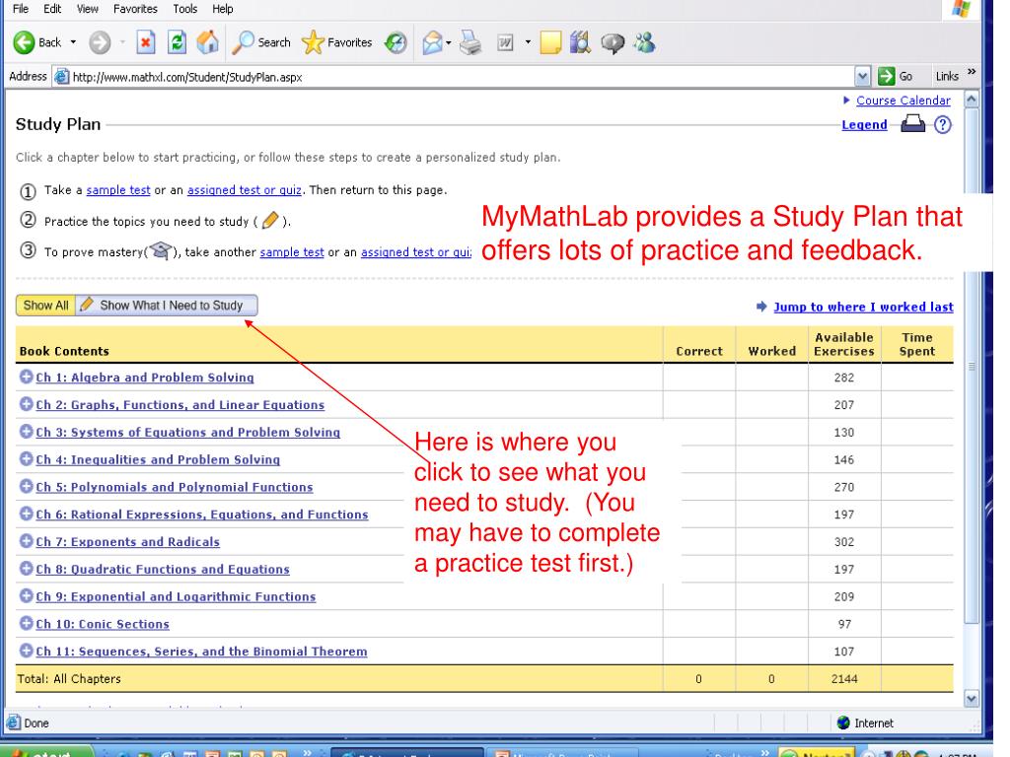Expand the Links toolbar chevron

pos(972,71)
